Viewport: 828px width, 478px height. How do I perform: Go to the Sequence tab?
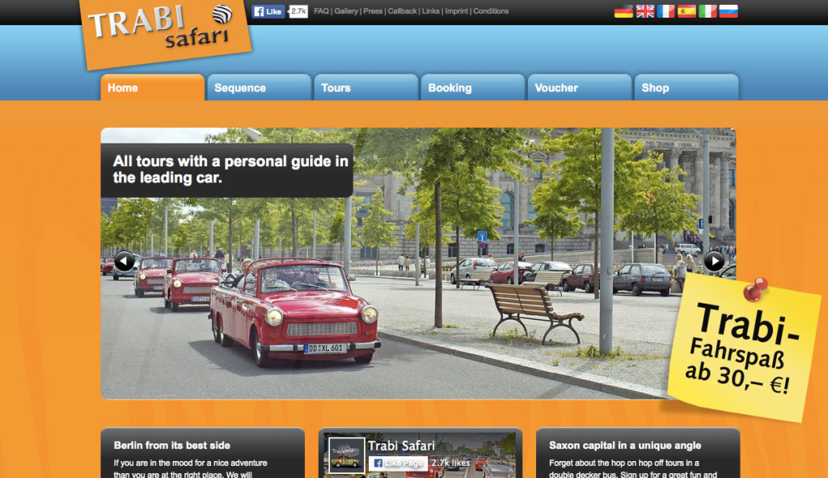(x=259, y=88)
